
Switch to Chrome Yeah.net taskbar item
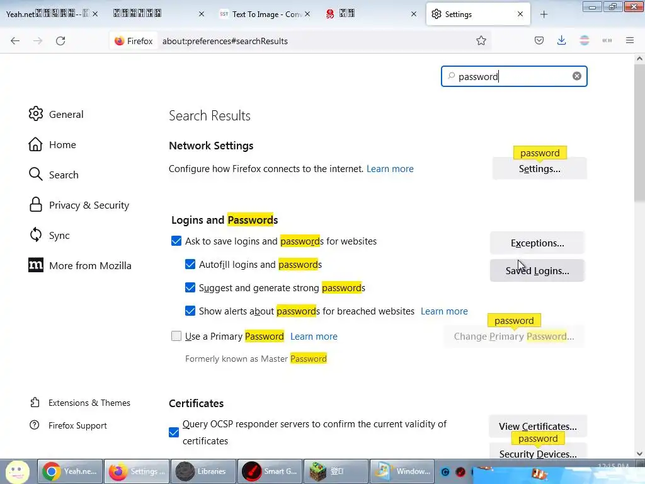click(70, 471)
